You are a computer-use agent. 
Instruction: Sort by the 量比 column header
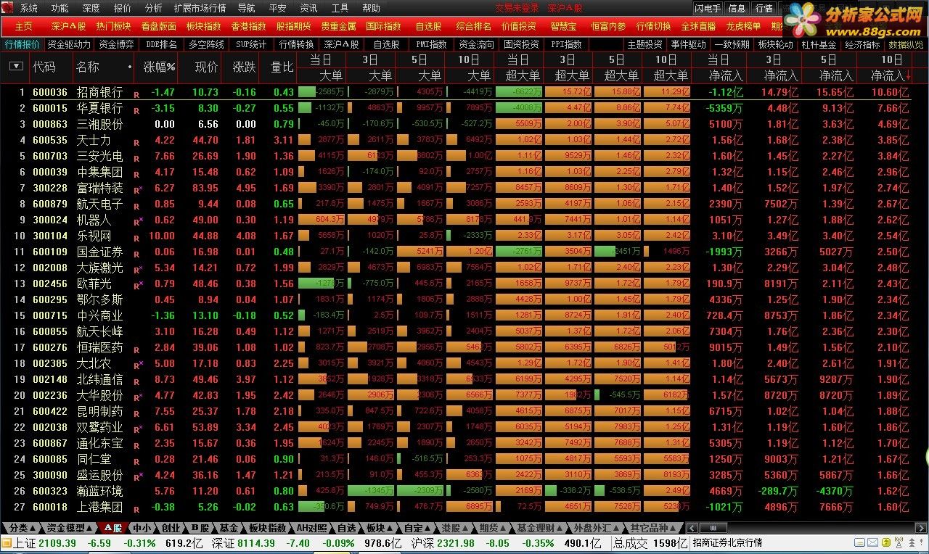point(282,67)
